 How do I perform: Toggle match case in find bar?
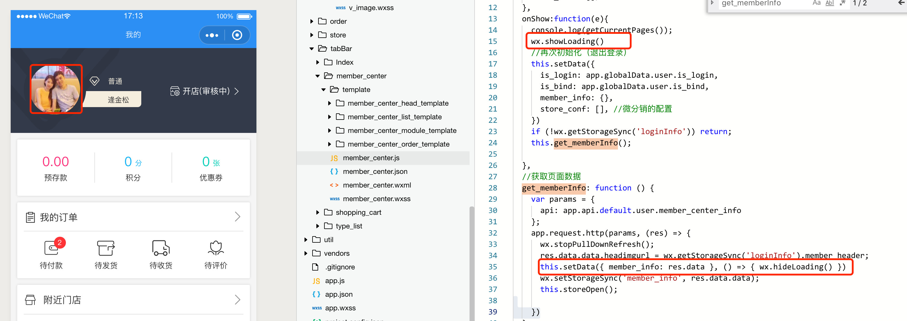click(x=816, y=3)
